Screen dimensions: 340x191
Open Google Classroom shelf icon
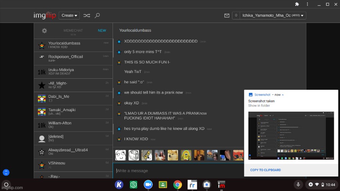point(163,185)
